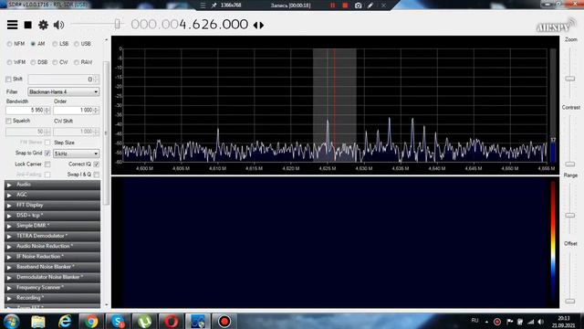Screen dimensions: 584x329
Task: Stop the radio with the stop button
Action: click(x=28, y=25)
